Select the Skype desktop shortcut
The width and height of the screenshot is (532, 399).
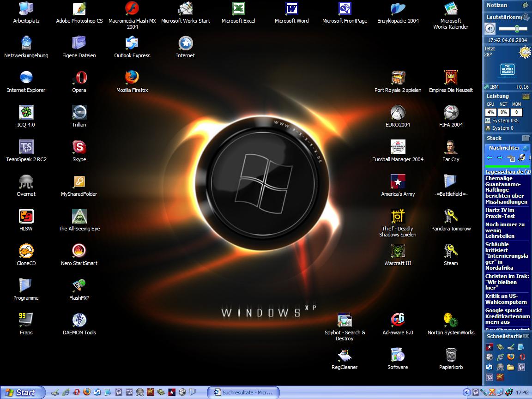tap(79, 147)
